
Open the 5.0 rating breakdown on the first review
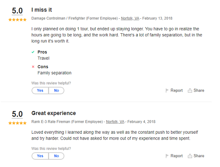pyautogui.click(x=17, y=11)
